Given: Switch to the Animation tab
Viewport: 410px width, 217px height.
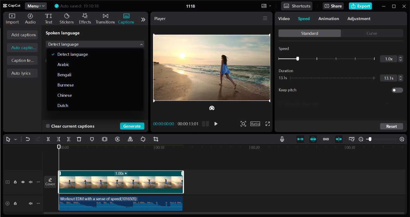Looking at the screenshot, I should (x=329, y=19).
